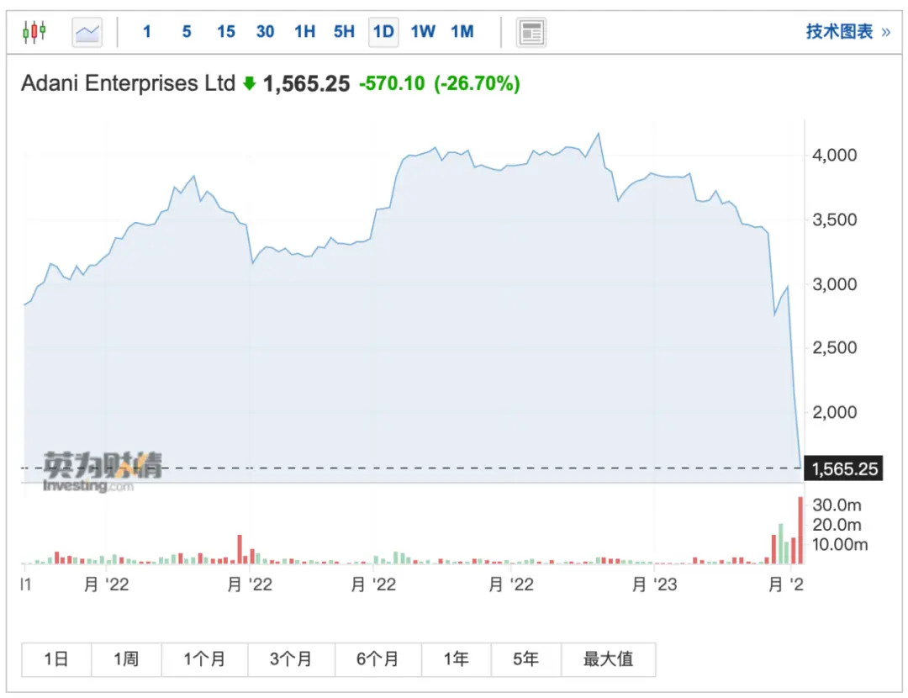Change the interval to 1W

pyautogui.click(x=423, y=31)
